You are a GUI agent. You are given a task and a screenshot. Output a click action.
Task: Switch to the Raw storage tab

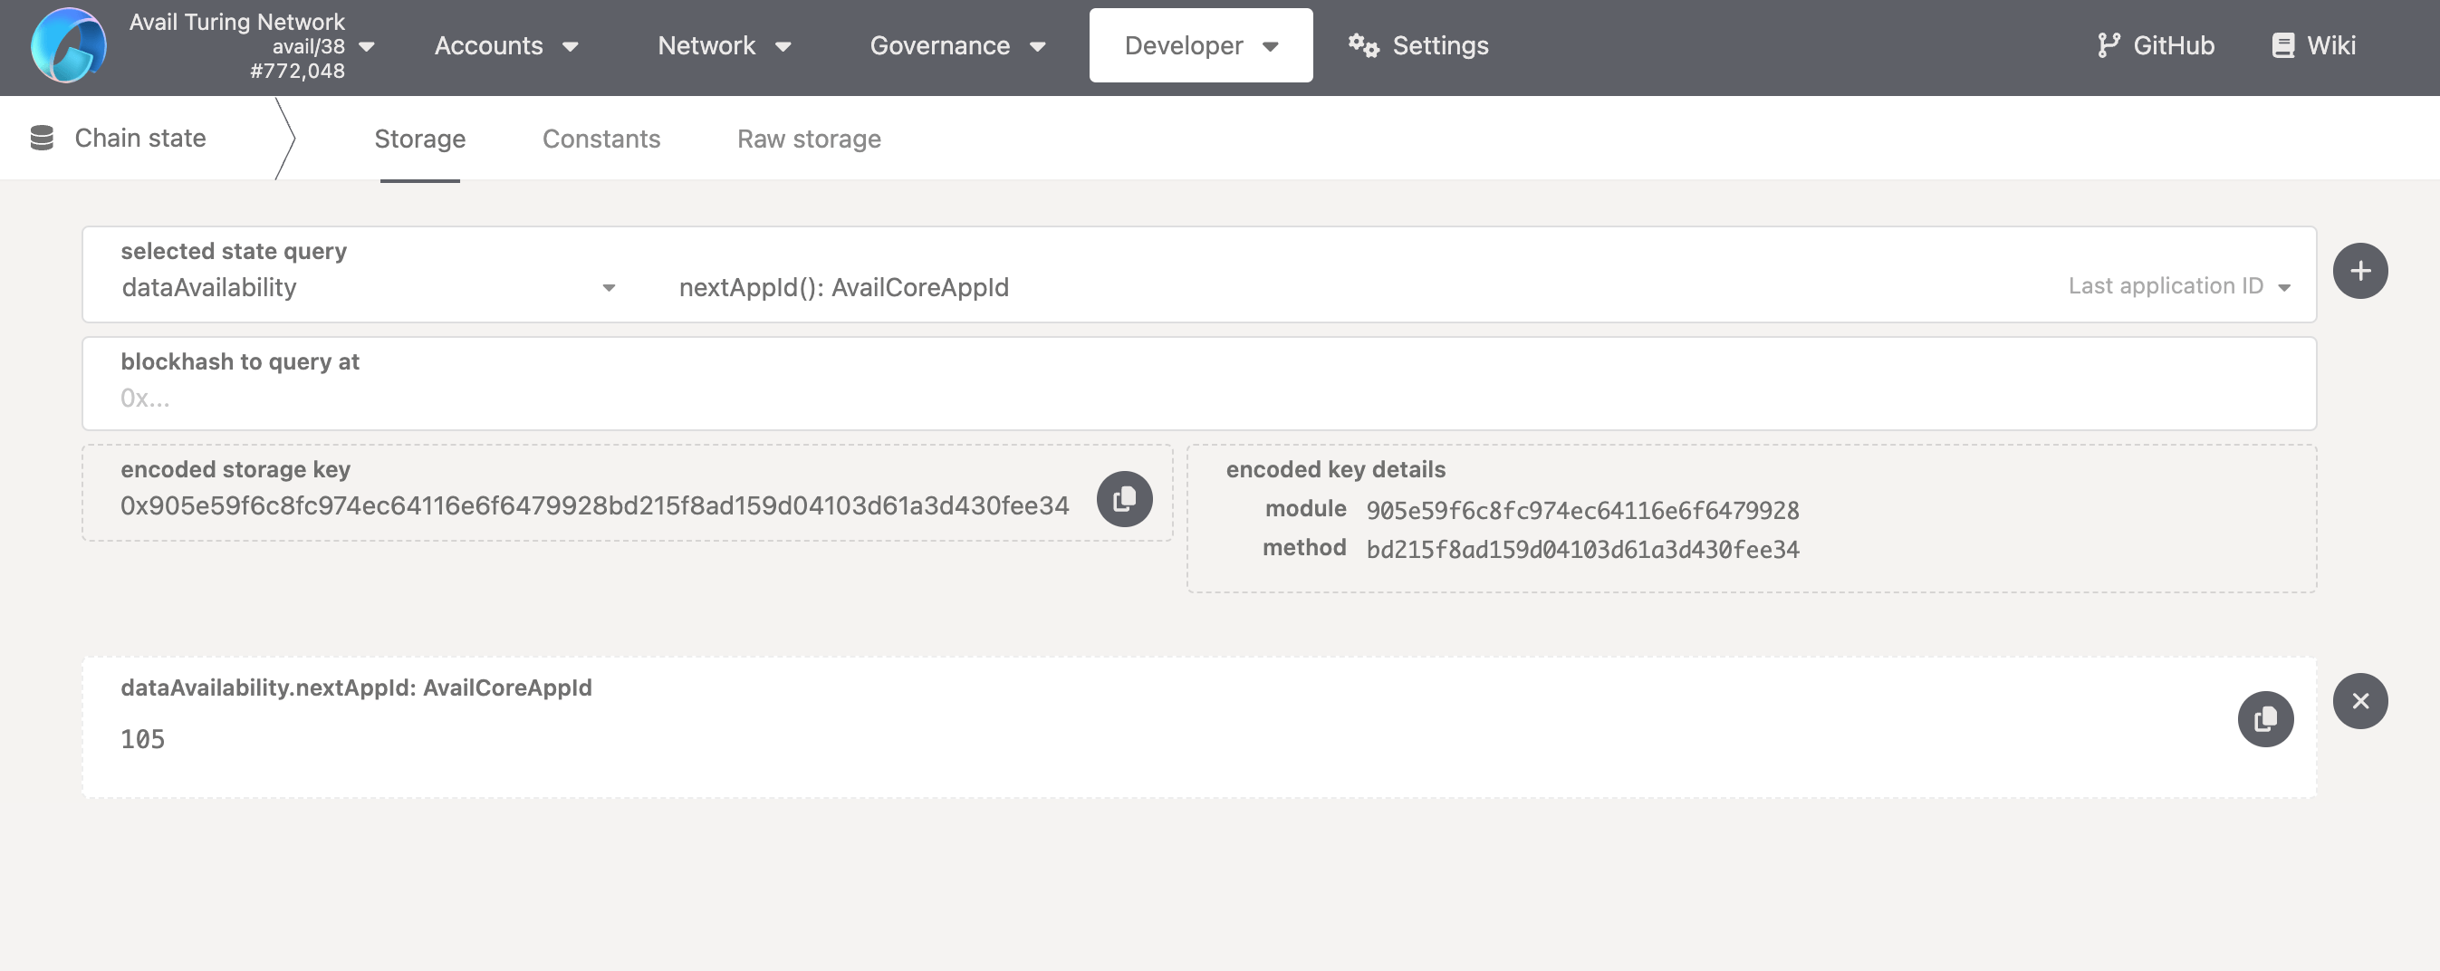click(x=808, y=139)
